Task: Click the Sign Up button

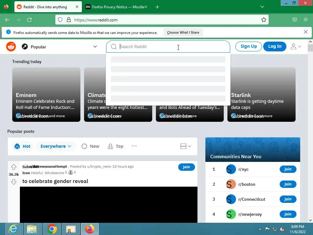Action: [x=249, y=47]
